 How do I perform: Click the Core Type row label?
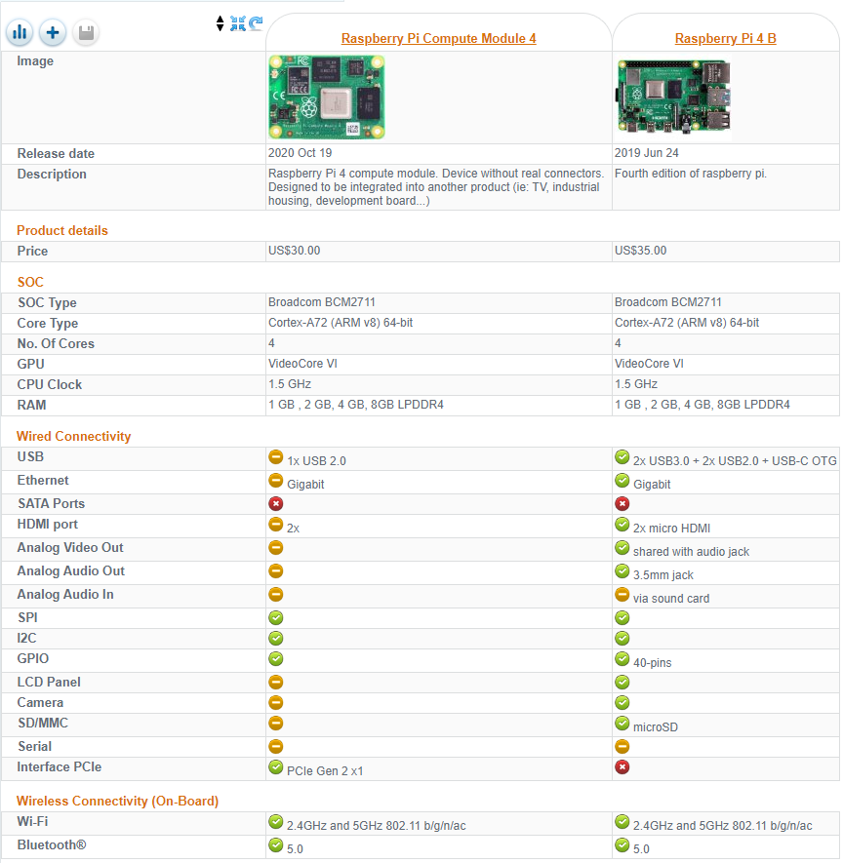click(x=48, y=323)
